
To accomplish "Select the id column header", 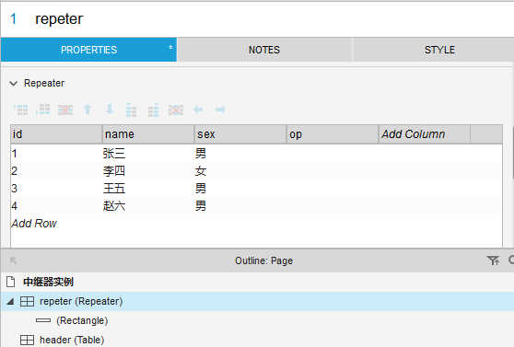I will click(x=56, y=134).
